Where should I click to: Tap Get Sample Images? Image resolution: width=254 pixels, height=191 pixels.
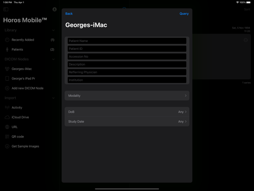click(x=29, y=146)
